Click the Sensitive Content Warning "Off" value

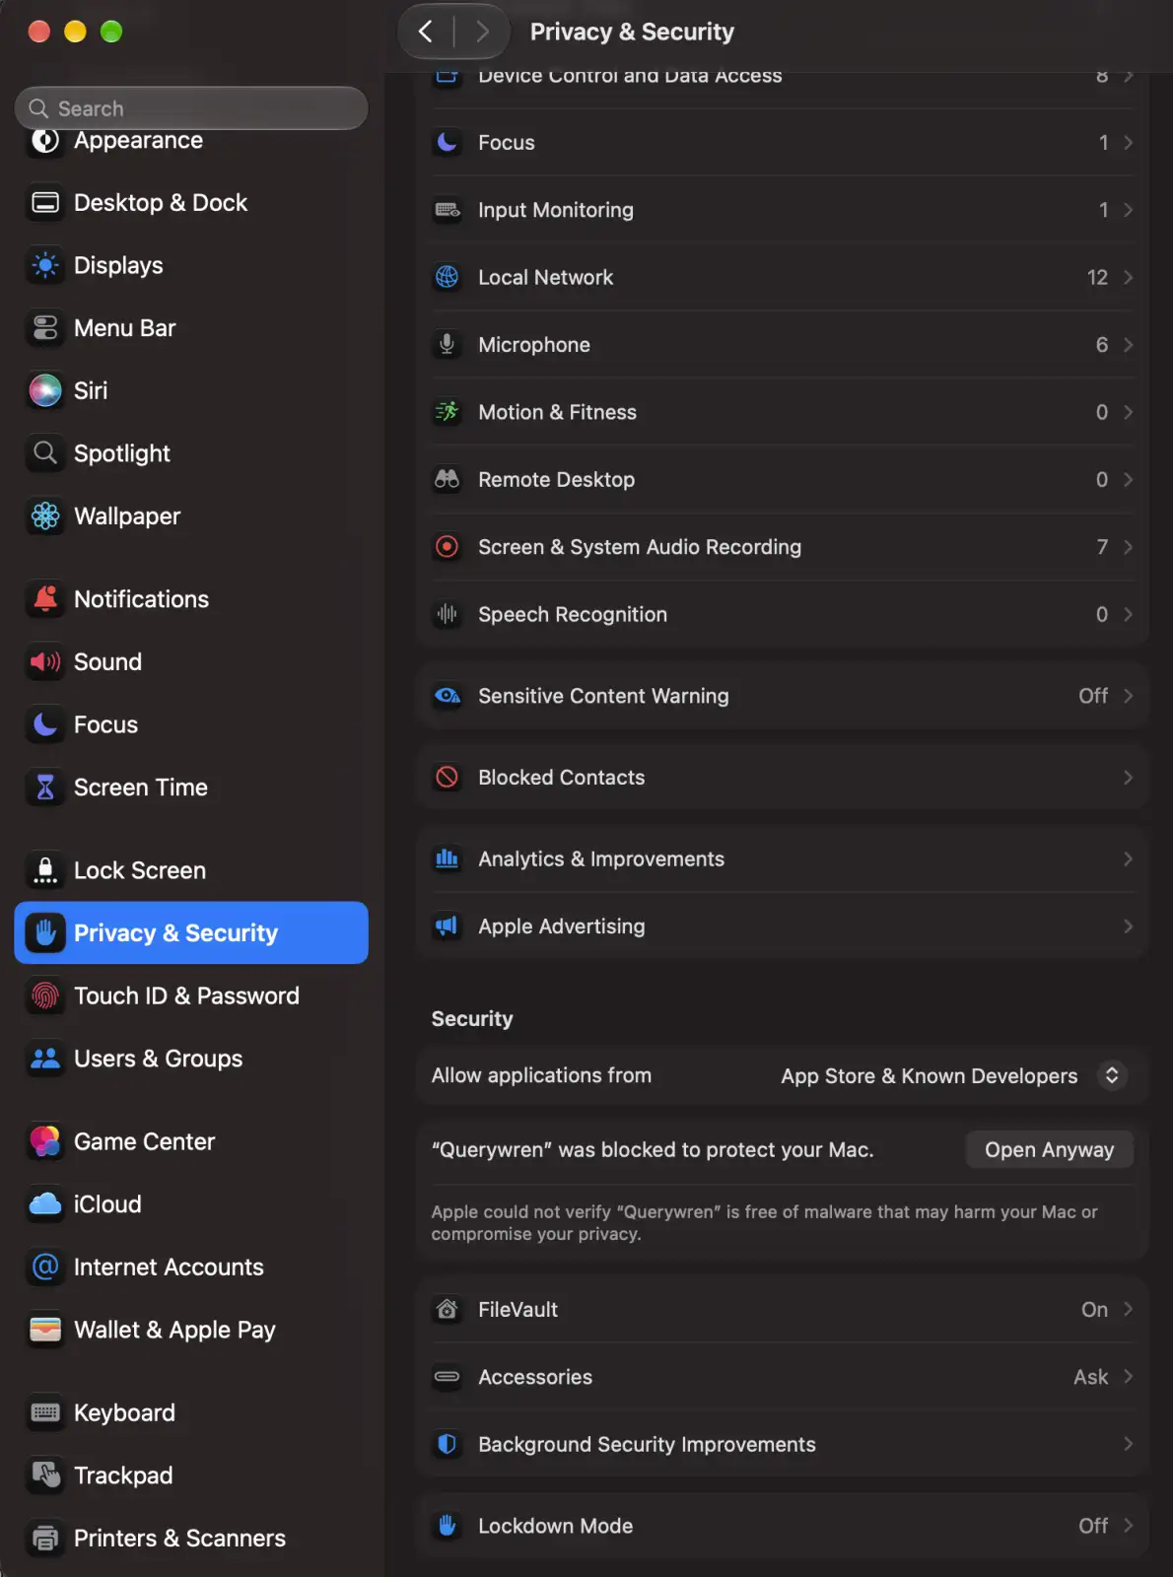point(1093,696)
